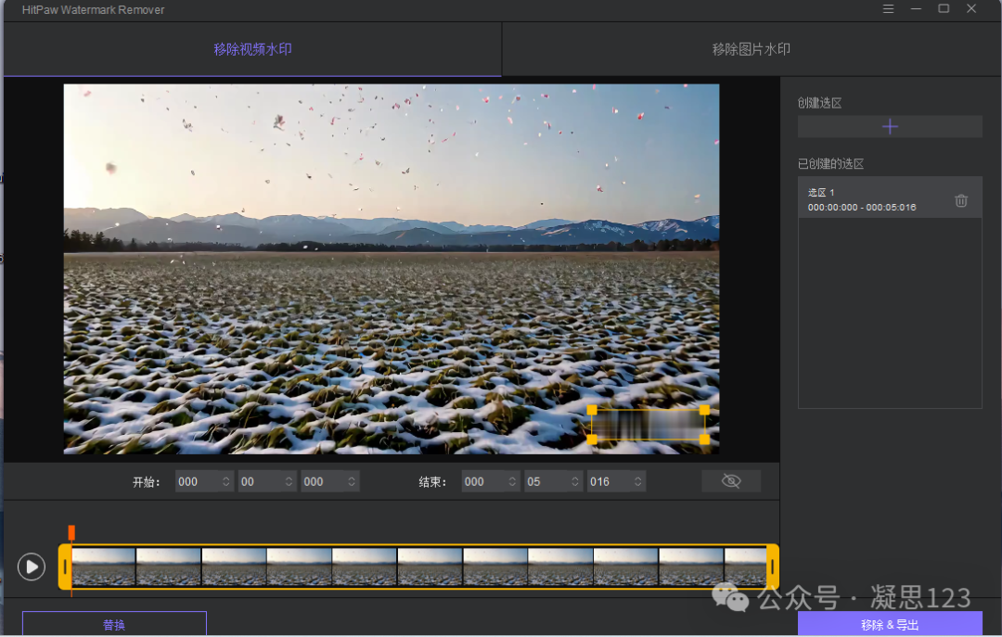Image resolution: width=1002 pixels, height=637 pixels.
Task: Step the end time first field spinner
Action: (x=512, y=482)
